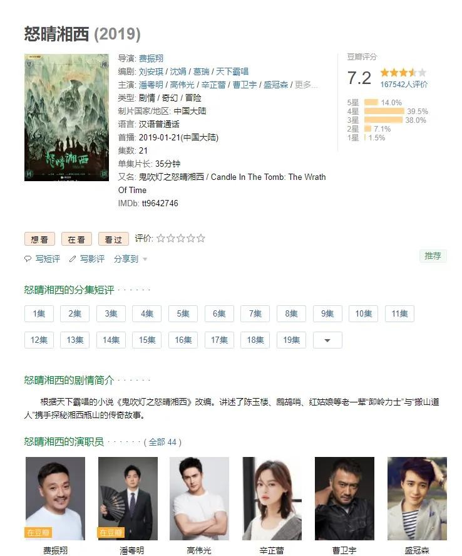Click the 4星 rating bar

[x=384, y=112]
